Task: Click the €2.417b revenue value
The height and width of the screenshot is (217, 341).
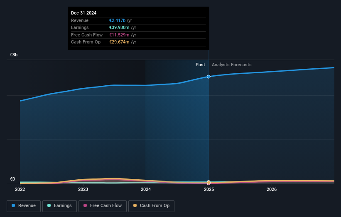Action: pos(117,20)
